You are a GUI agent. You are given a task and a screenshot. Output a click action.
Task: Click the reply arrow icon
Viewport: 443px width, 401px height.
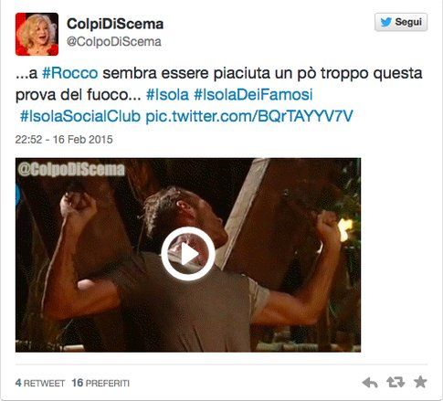[x=370, y=383]
